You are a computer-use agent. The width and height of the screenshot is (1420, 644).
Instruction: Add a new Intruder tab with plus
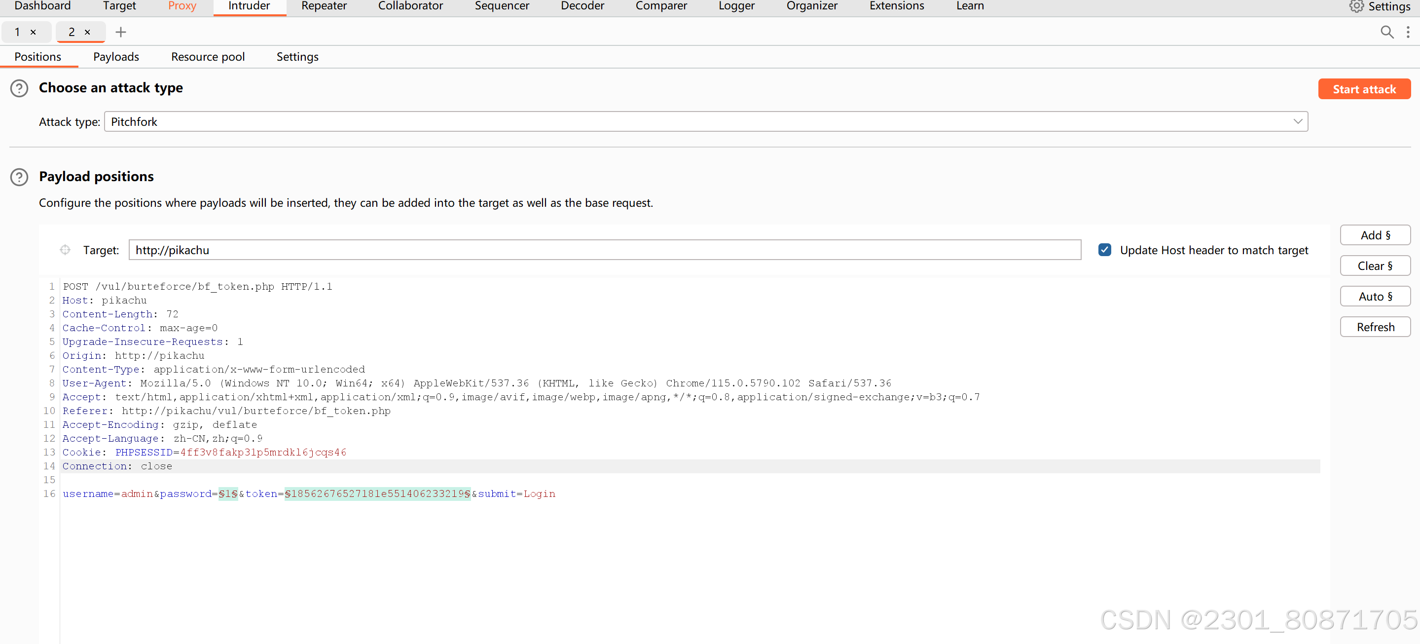(x=121, y=32)
